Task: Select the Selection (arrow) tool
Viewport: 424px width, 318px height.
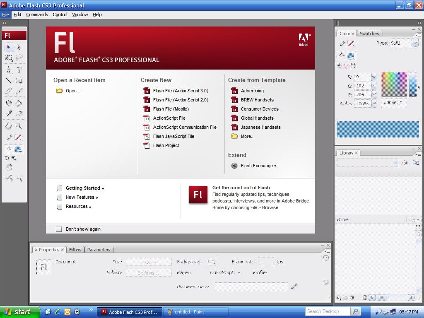Action: (x=8, y=48)
